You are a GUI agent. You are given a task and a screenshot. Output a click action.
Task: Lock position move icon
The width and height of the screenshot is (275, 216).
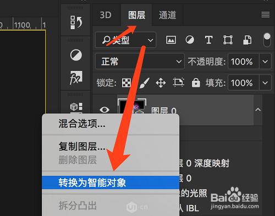pyautogui.click(x=161, y=83)
